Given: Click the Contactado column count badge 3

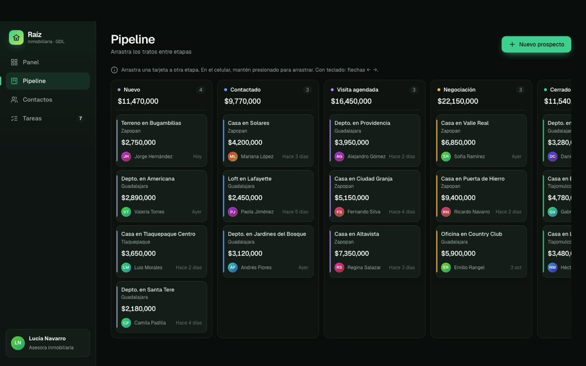Looking at the screenshot, I should pyautogui.click(x=307, y=90).
